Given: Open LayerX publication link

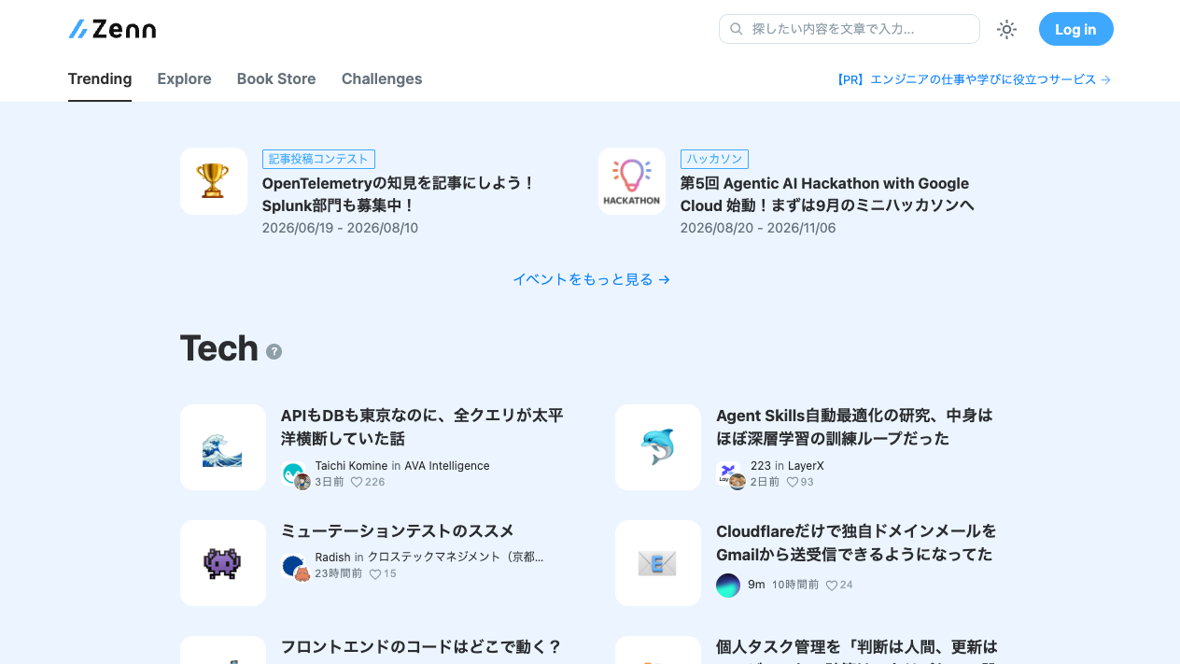Looking at the screenshot, I should [806, 466].
